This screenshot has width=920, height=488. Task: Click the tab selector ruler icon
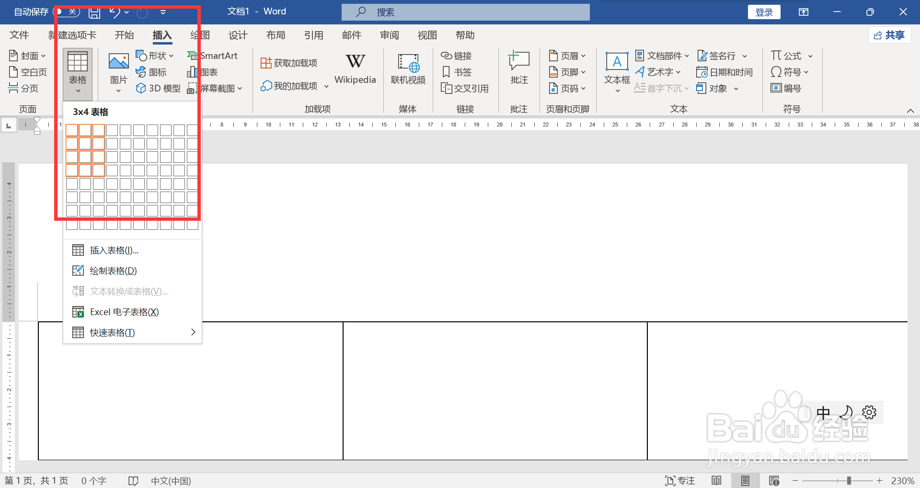[8, 125]
